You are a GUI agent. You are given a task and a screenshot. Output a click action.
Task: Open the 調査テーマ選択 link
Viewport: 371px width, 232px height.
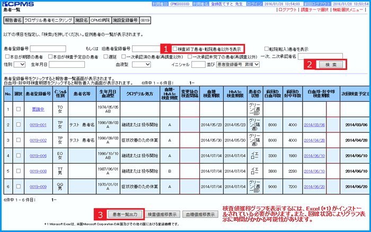[316, 10]
